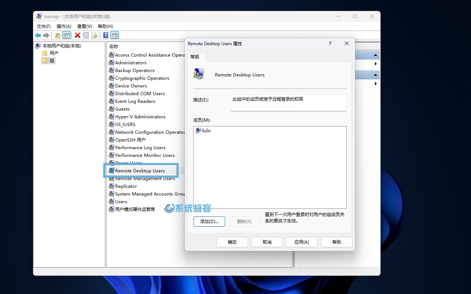The height and width of the screenshot is (294, 471).
Task: Click the large group icon in properties dialog
Action: 199,74
